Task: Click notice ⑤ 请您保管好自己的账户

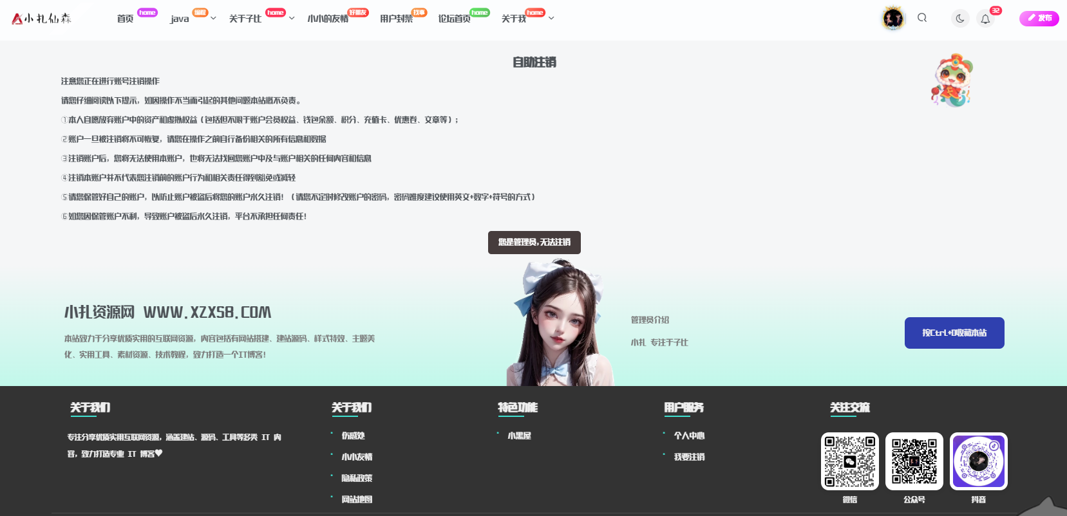Action: click(298, 197)
